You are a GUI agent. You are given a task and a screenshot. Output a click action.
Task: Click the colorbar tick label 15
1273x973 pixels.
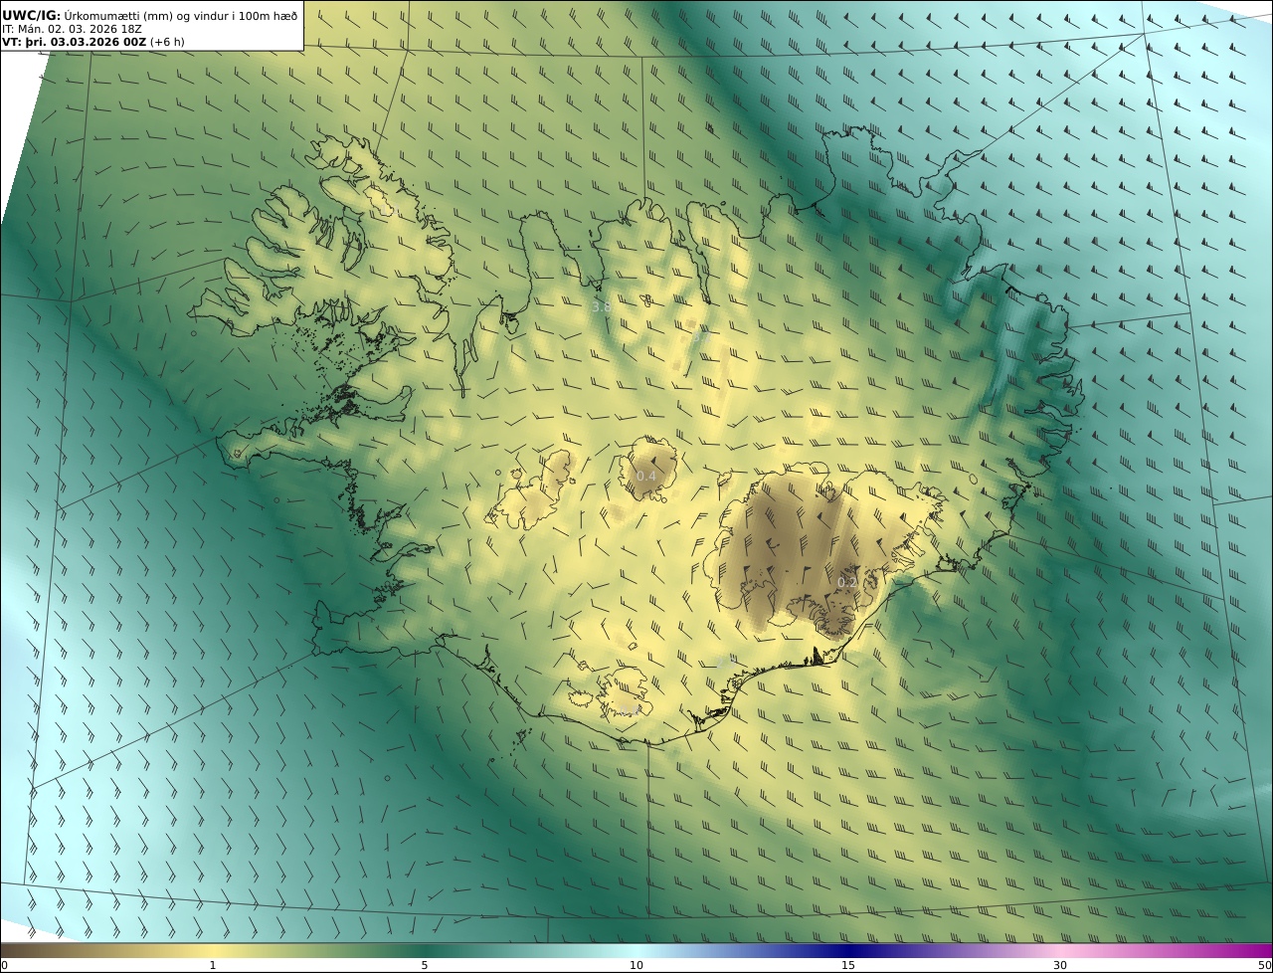coord(848,965)
